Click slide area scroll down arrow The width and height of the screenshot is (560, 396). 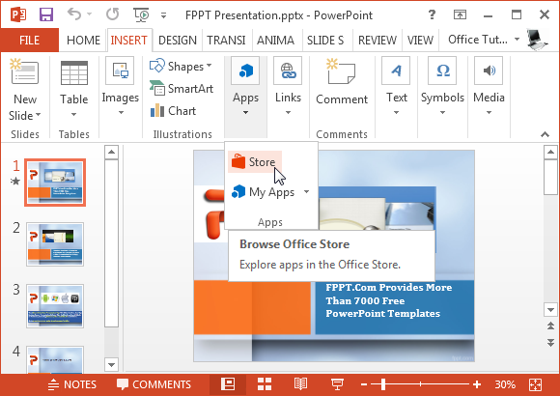550,309
